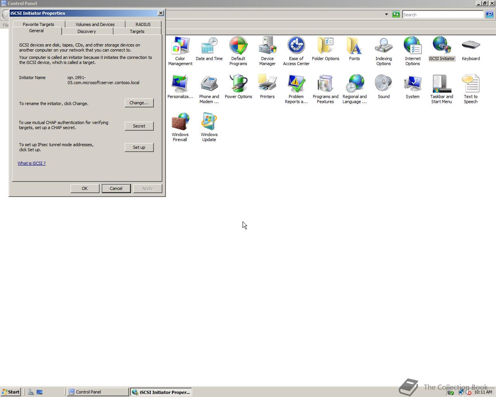
Task: Open Windows Firewall icon
Action: [180, 127]
